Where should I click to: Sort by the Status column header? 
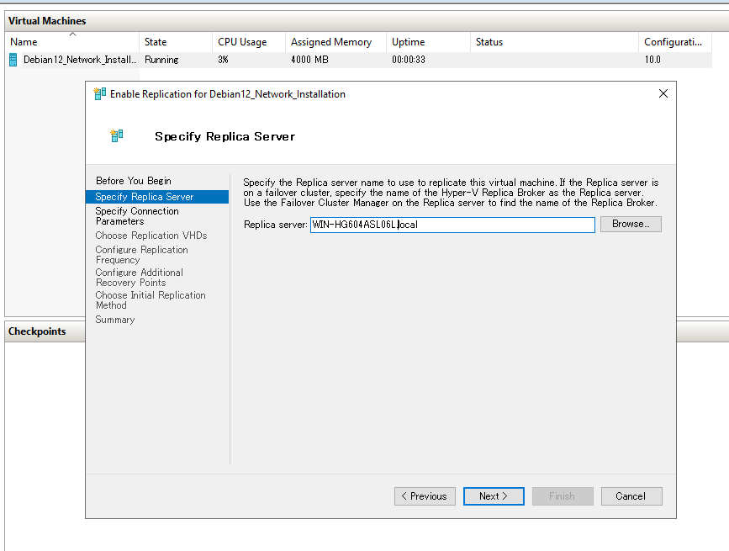tap(554, 42)
